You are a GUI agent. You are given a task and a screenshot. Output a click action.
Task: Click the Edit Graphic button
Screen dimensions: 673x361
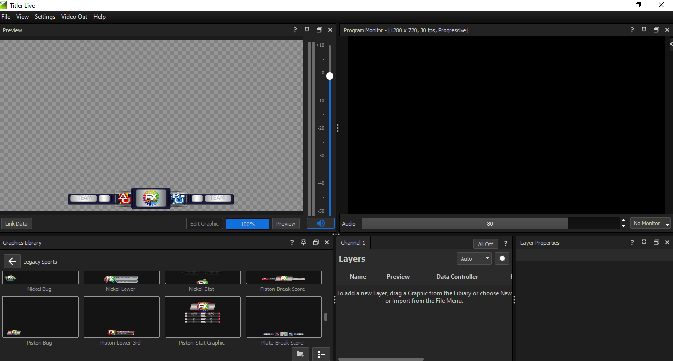coord(205,224)
